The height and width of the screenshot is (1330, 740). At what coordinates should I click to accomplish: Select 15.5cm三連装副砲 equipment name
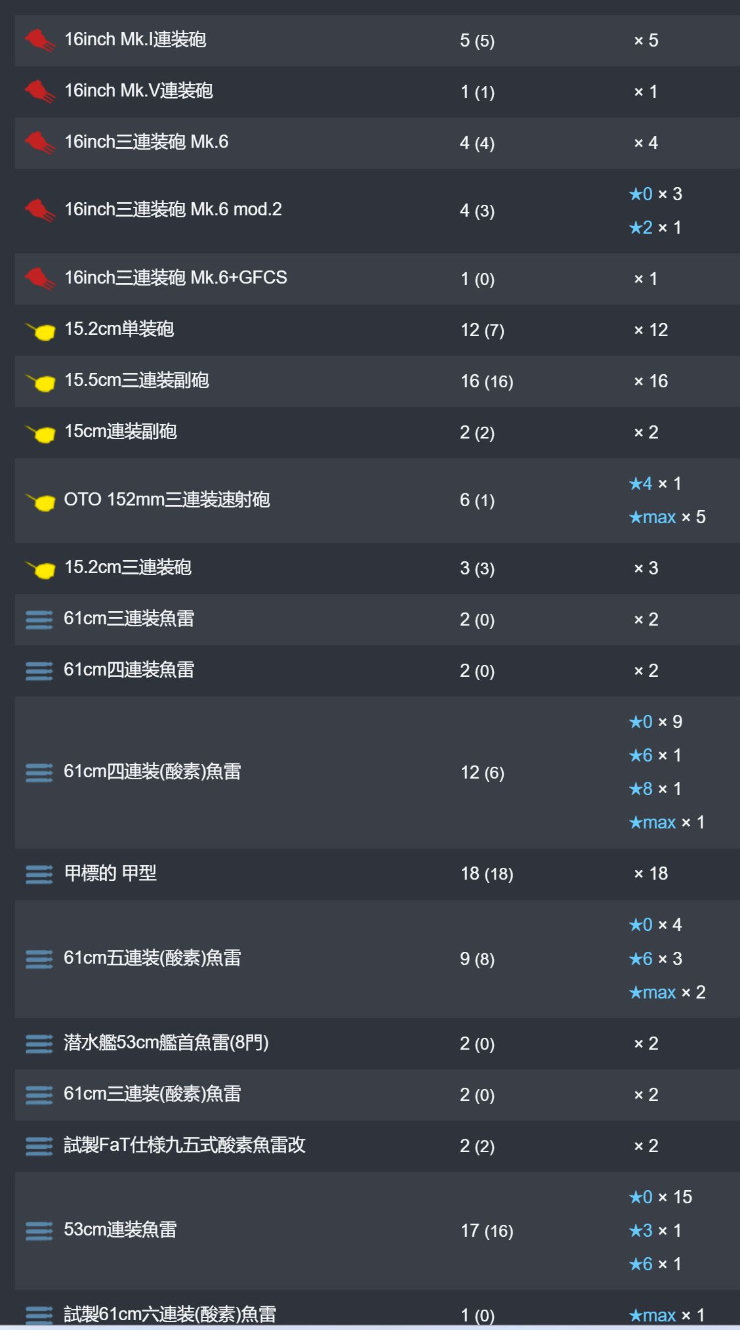(x=136, y=380)
